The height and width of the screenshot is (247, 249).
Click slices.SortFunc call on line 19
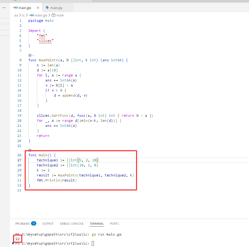point(53,116)
